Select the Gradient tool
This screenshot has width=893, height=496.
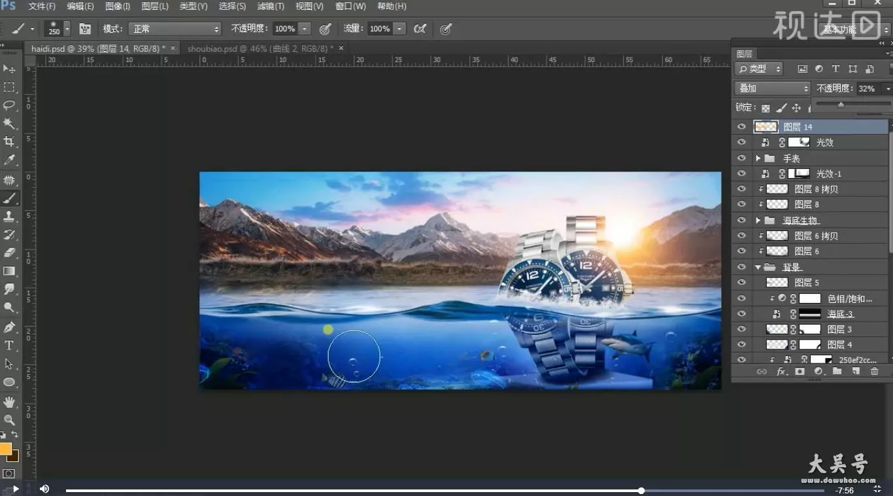pyautogui.click(x=9, y=271)
